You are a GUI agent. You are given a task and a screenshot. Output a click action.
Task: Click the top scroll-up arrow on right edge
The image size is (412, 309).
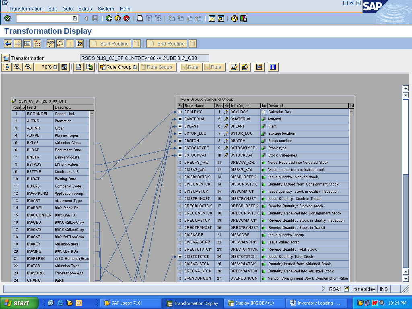tap(406, 88)
